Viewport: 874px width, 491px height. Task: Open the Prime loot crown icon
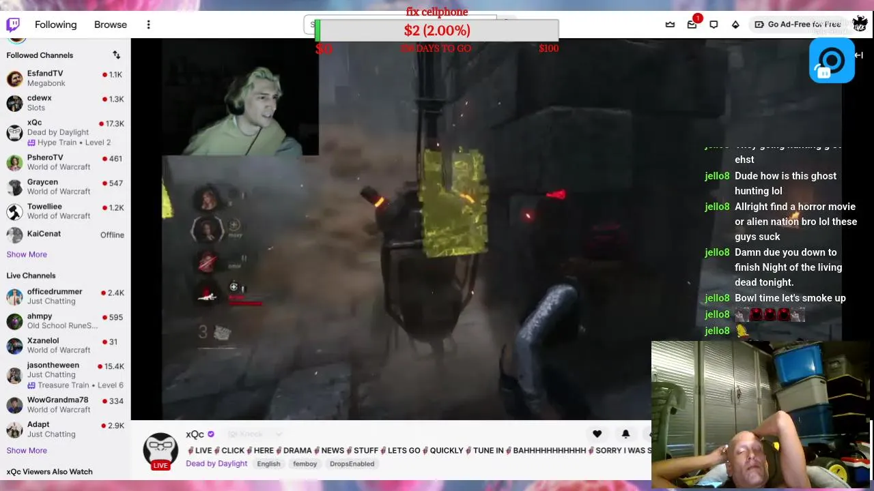[x=670, y=25]
